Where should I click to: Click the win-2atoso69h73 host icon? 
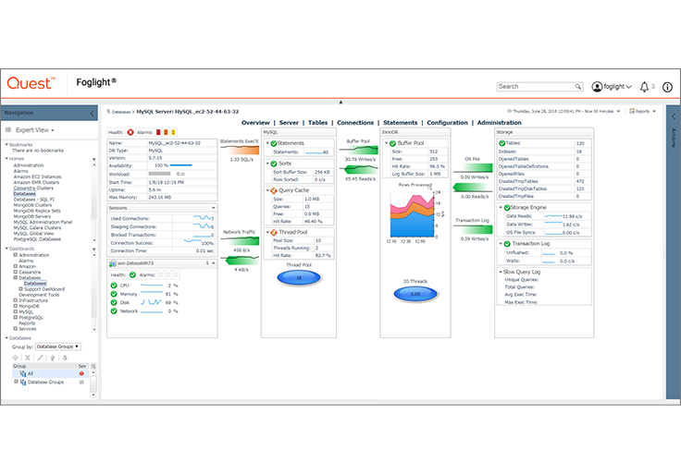click(x=113, y=263)
